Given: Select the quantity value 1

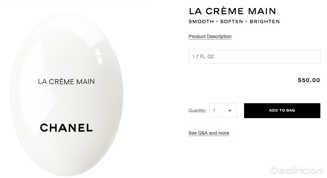Looking at the screenshot, I should pos(214,111).
